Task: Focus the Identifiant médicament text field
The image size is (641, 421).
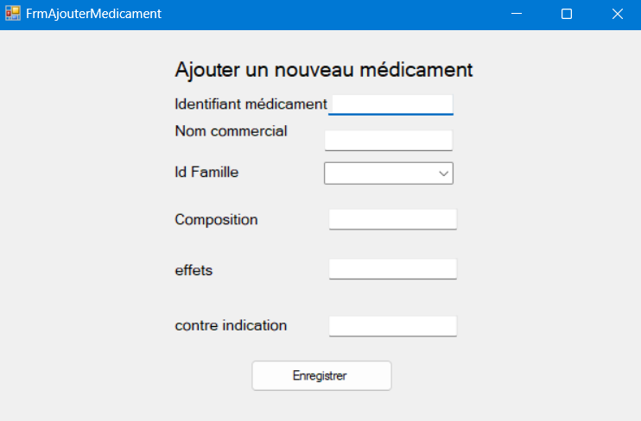Action: tap(391, 104)
